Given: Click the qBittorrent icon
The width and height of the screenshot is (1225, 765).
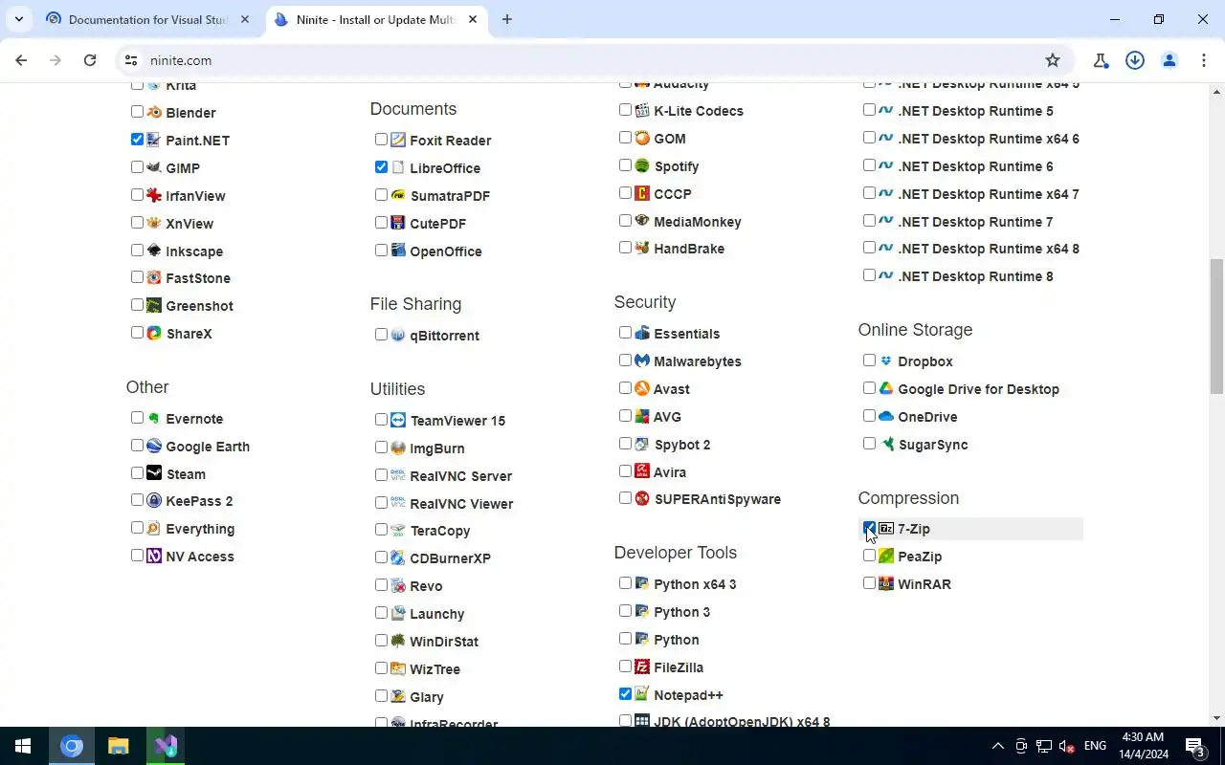Looking at the screenshot, I should [x=398, y=335].
